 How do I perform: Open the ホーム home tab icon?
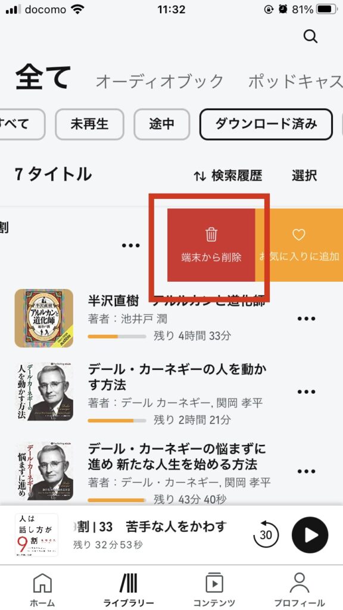tap(42, 583)
